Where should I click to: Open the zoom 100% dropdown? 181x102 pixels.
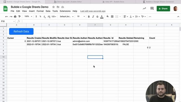(28, 16)
